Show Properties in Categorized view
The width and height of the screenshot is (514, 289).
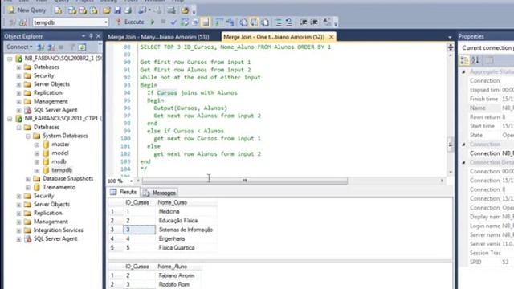pyautogui.click(x=464, y=60)
